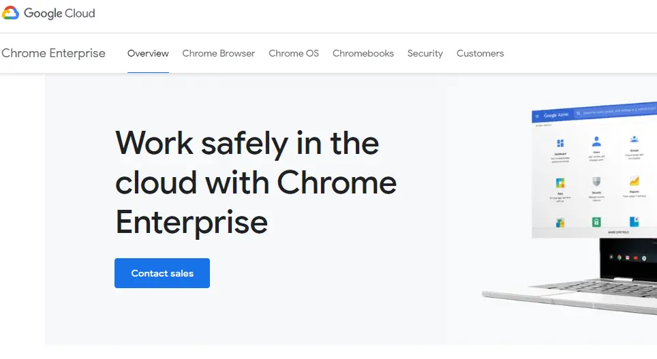Image resolution: width=657 pixels, height=359 pixels.
Task: Click the Security shield icon in Admin image
Action: tap(596, 181)
